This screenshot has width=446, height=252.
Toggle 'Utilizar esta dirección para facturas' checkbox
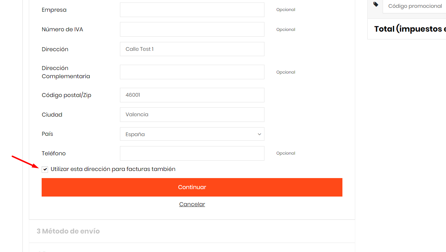pyautogui.click(x=45, y=170)
